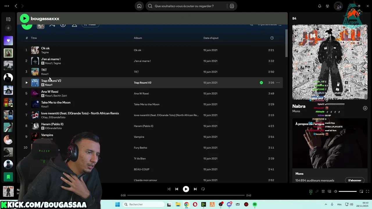The width and height of the screenshot is (372, 209).
Task: Open Discord from the taskbar
Action: coord(229,205)
